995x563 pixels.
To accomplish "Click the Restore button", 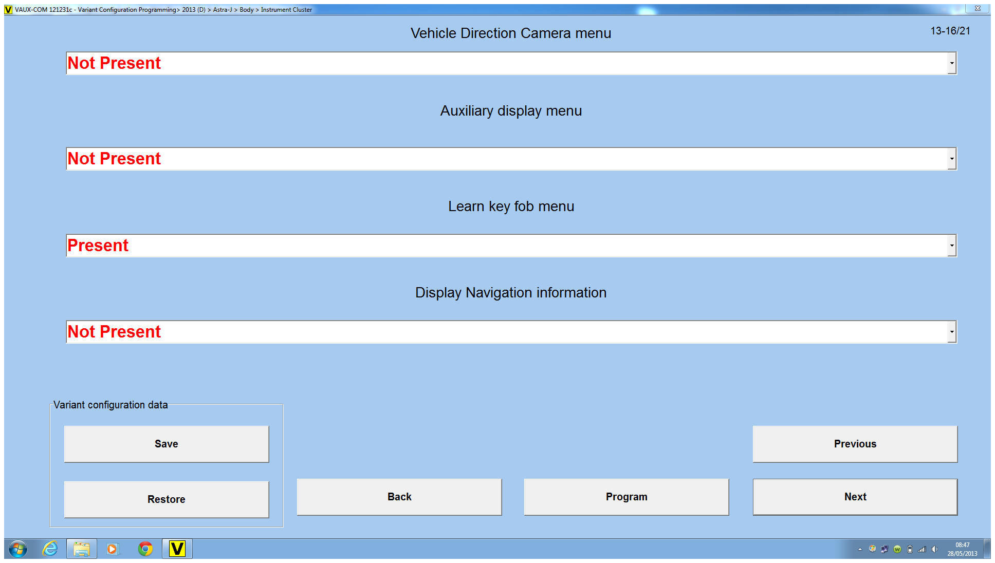I will click(x=166, y=499).
